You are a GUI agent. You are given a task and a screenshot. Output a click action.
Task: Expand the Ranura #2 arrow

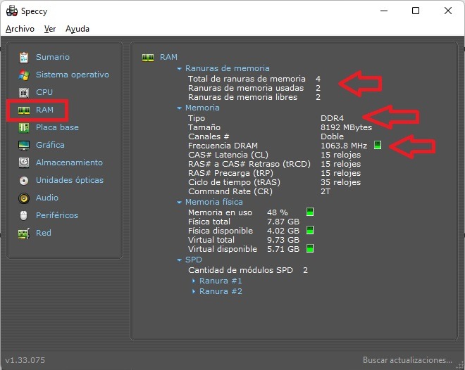(194, 291)
